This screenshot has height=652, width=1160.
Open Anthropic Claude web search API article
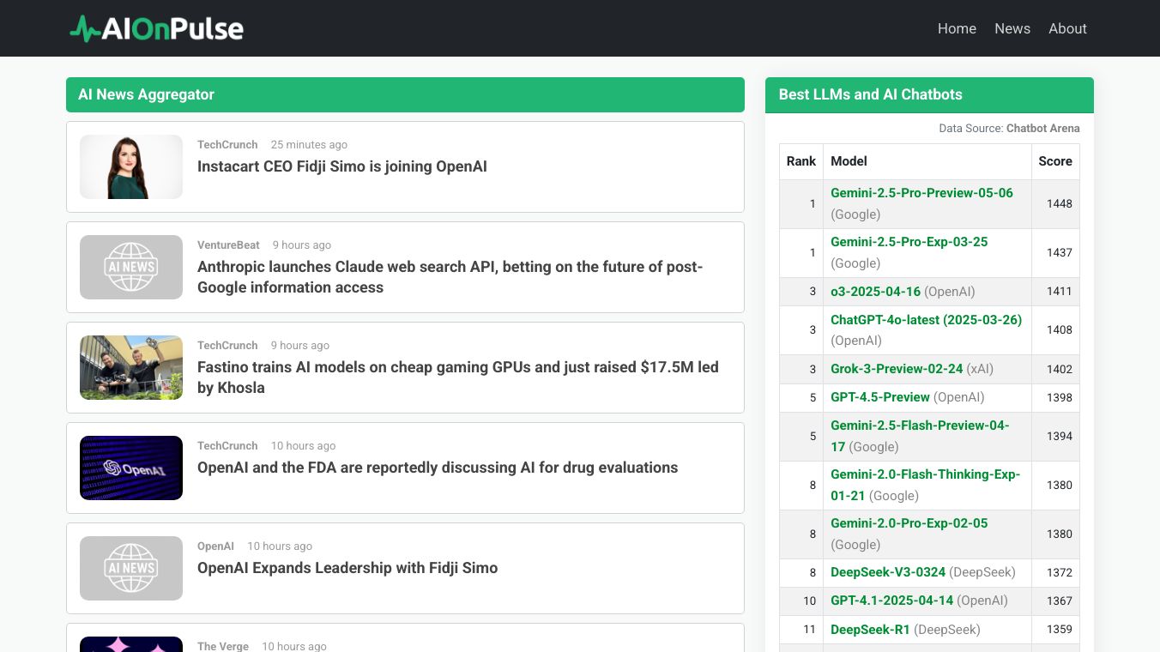pyautogui.click(x=450, y=277)
